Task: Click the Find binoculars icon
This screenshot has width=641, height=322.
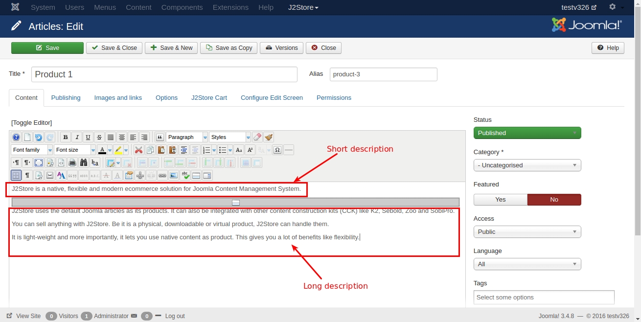Action: point(84,163)
